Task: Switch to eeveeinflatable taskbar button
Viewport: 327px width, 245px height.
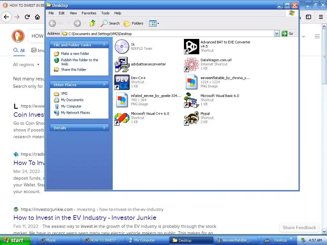Action: [x=236, y=240]
